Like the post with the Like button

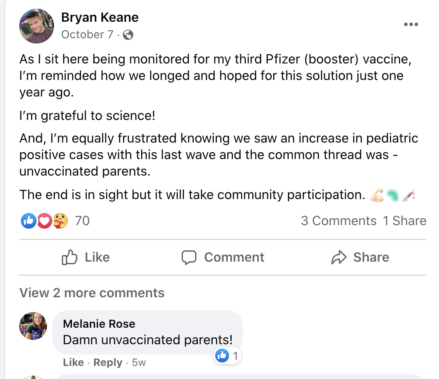pyautogui.click(x=86, y=257)
